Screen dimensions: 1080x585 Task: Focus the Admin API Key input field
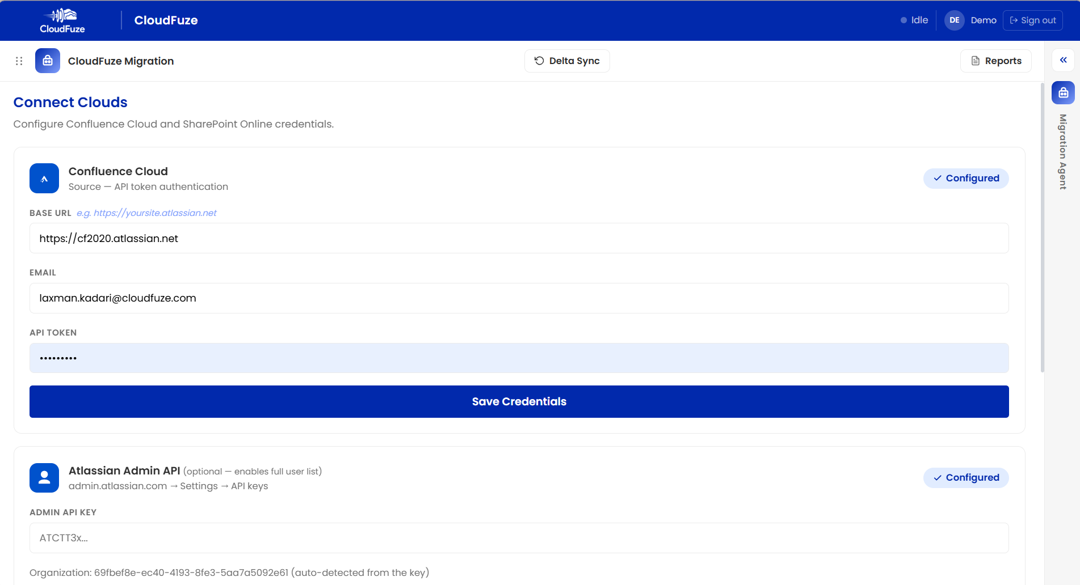519,538
